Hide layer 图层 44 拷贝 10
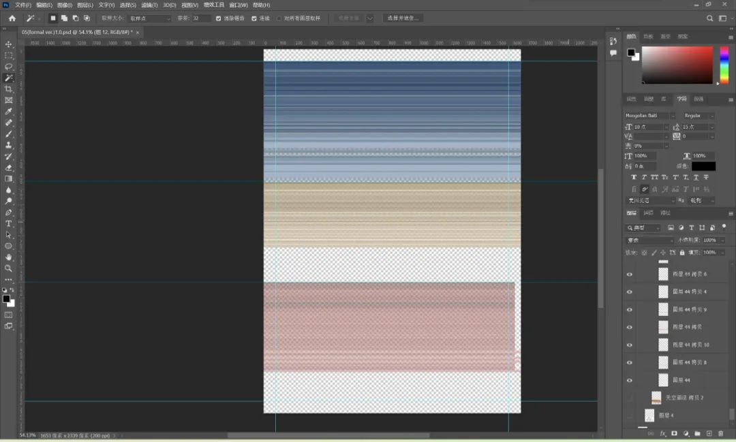 (630, 345)
